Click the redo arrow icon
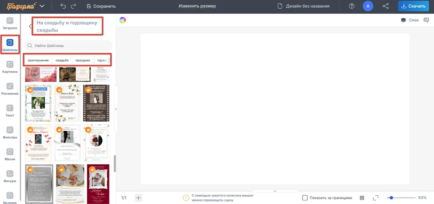Image resolution: width=434 pixels, height=204 pixels. (73, 6)
